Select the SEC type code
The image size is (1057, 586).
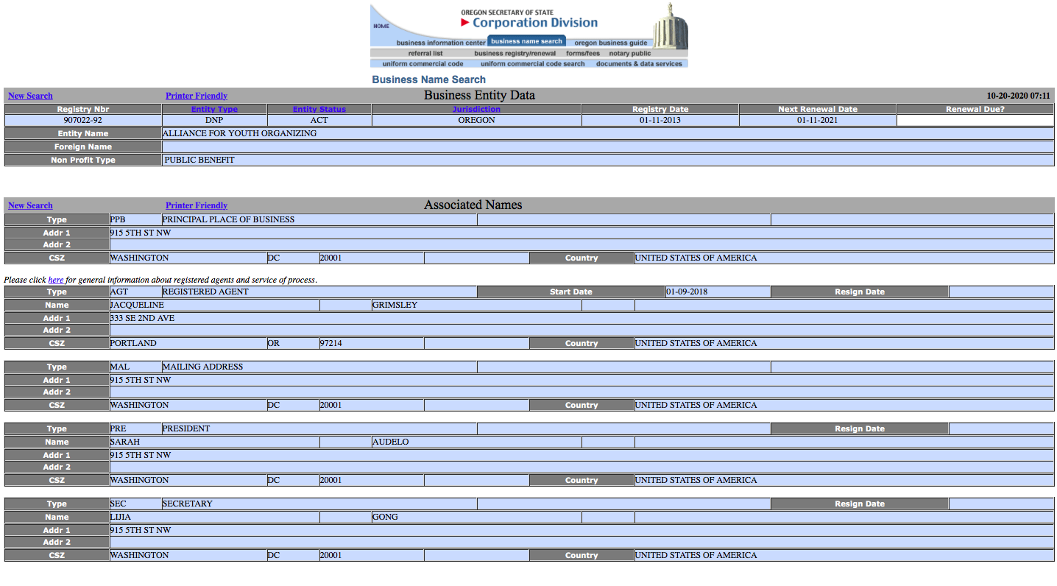tap(118, 504)
